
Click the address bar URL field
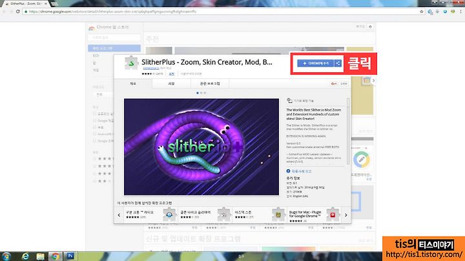(222, 12)
